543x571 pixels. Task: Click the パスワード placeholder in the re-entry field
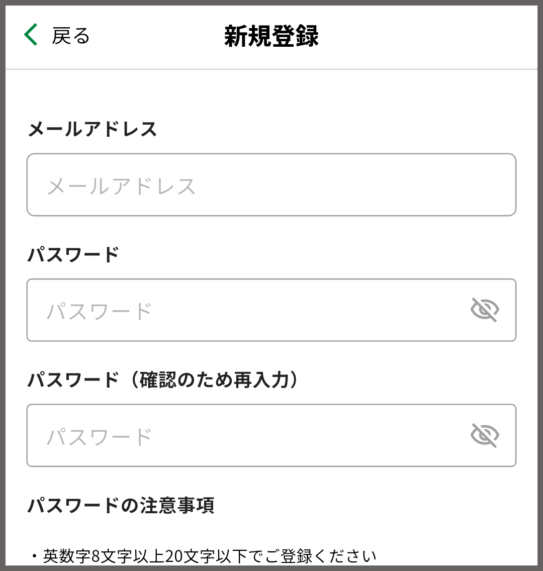100,437
